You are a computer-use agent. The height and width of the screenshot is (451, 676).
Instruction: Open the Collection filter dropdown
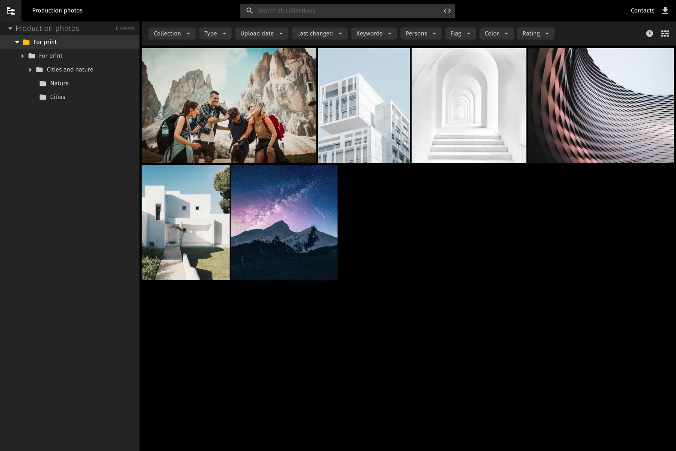[x=172, y=34]
